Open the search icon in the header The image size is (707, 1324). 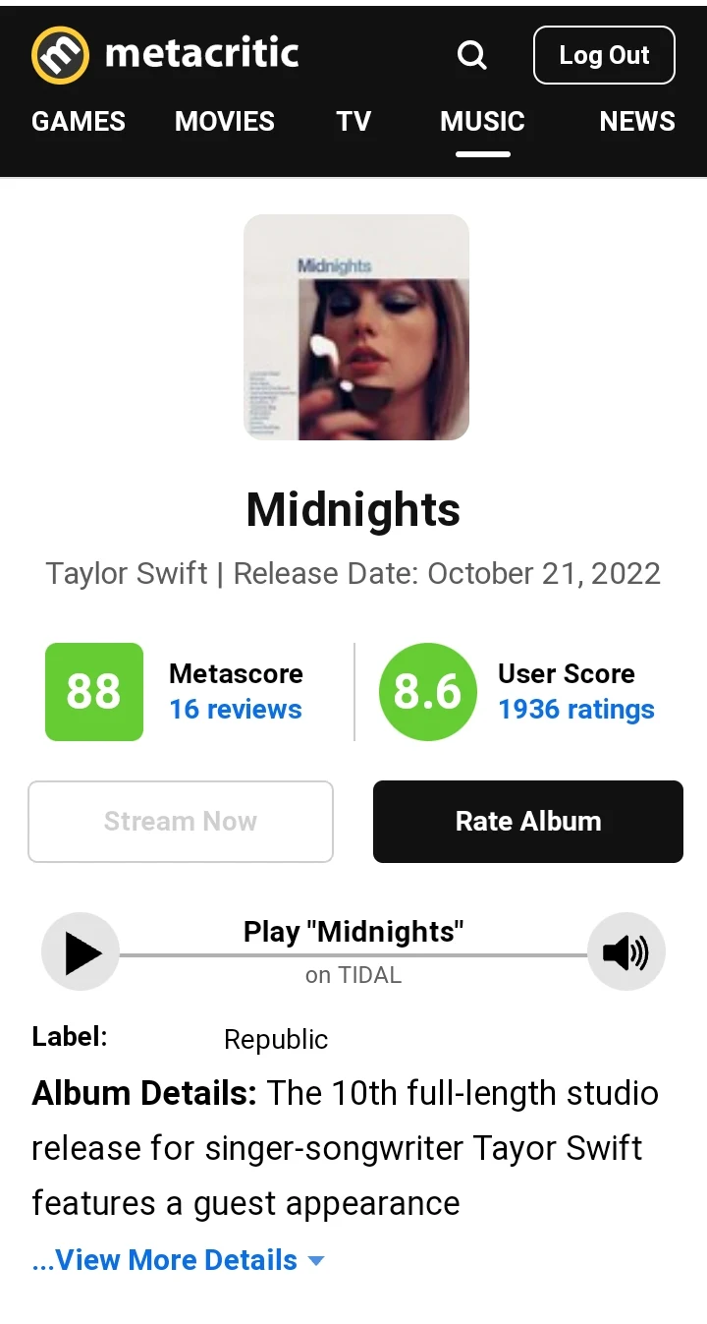(472, 55)
